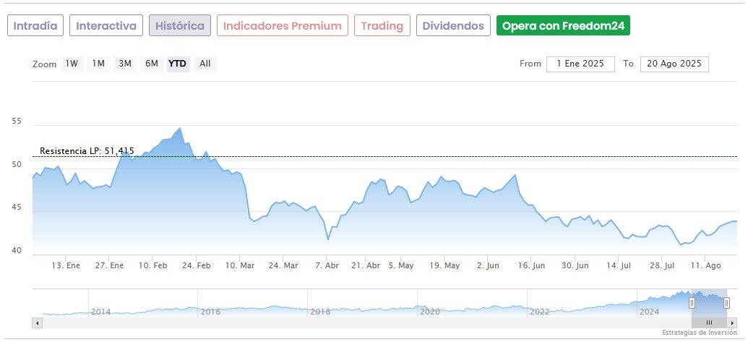Go to the Trading tab
This screenshot has height=342, width=748.
coord(382,26)
